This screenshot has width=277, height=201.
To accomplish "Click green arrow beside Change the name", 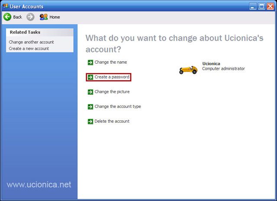I will 90,62.
